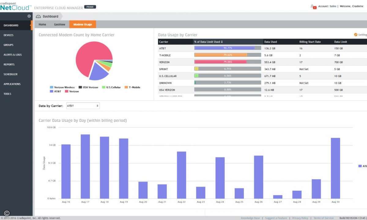Open the Scheduler section

tap(16, 74)
